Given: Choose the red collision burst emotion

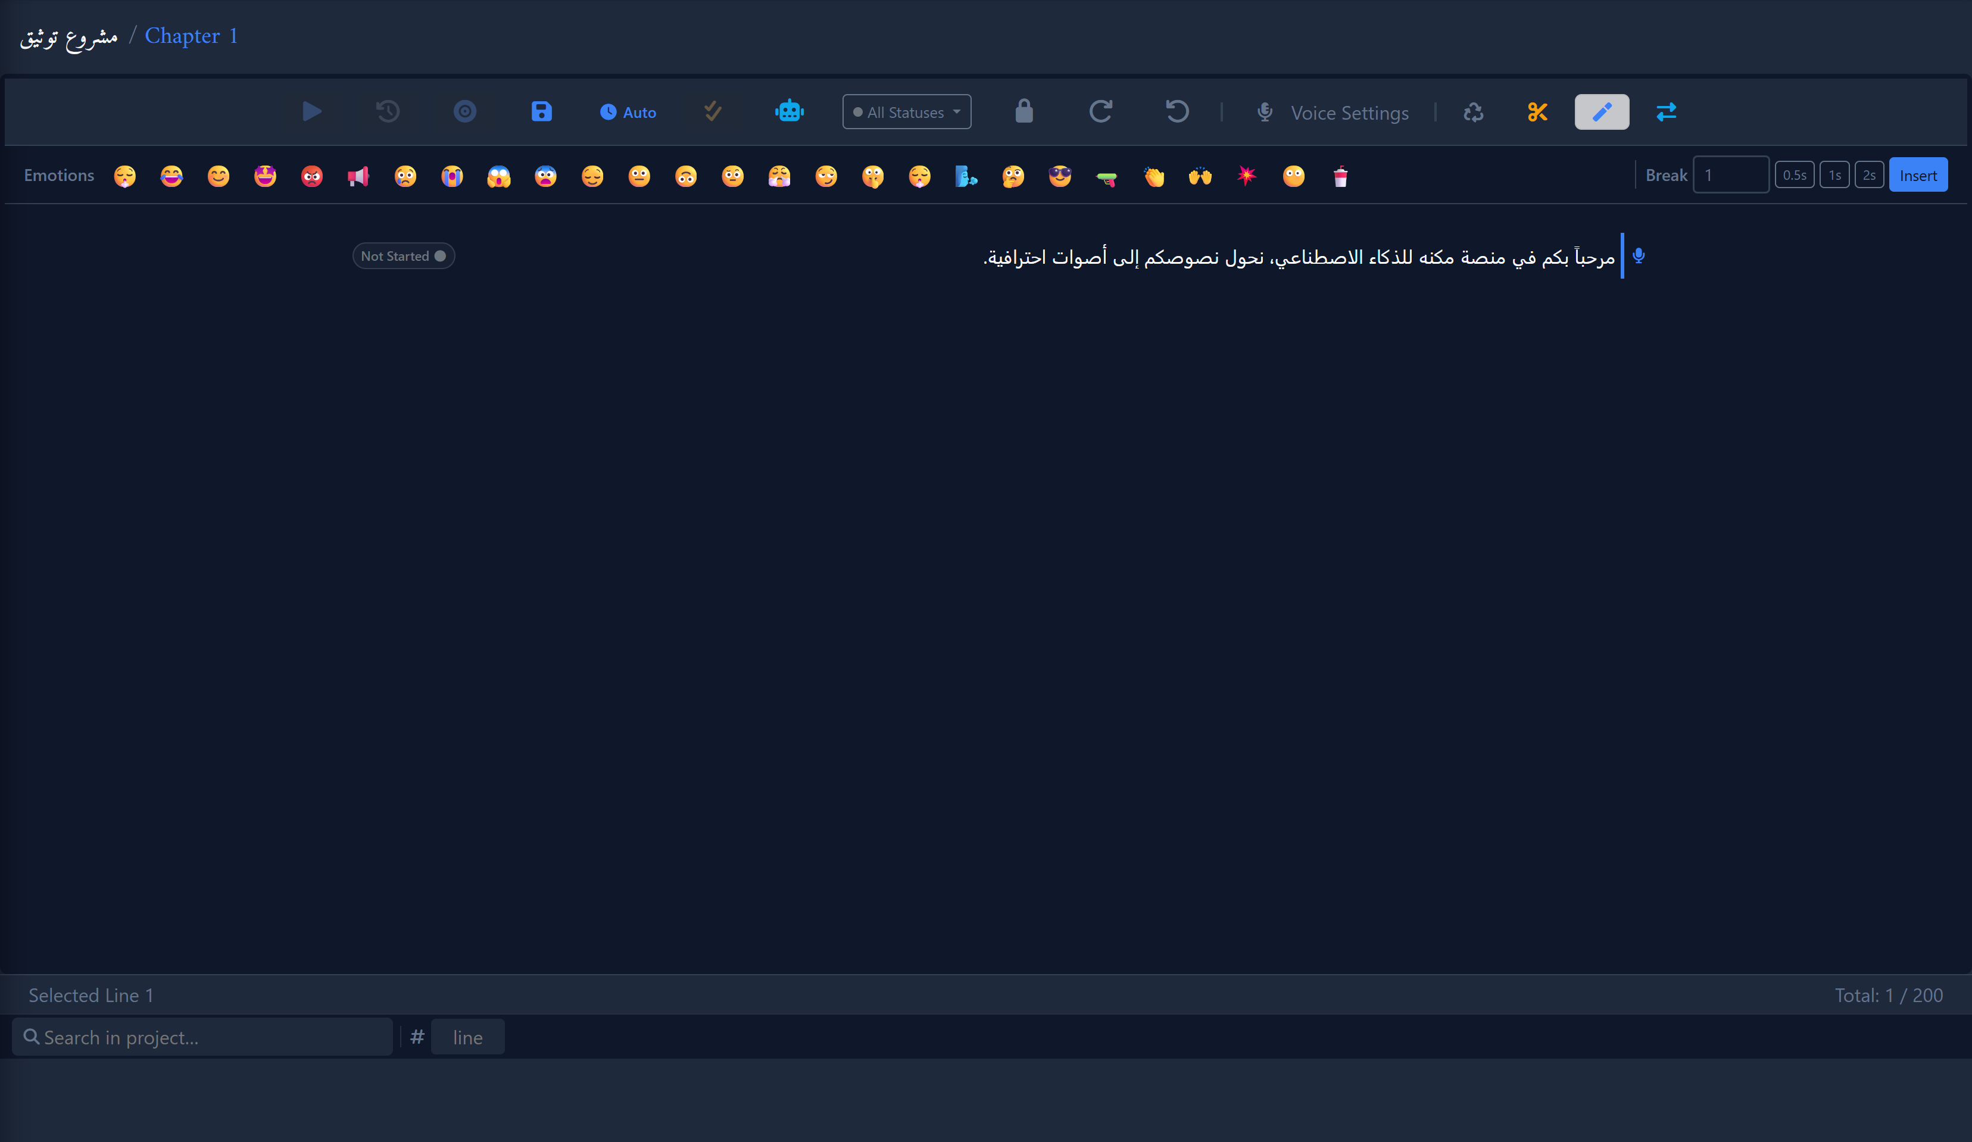Looking at the screenshot, I should [x=1247, y=175].
